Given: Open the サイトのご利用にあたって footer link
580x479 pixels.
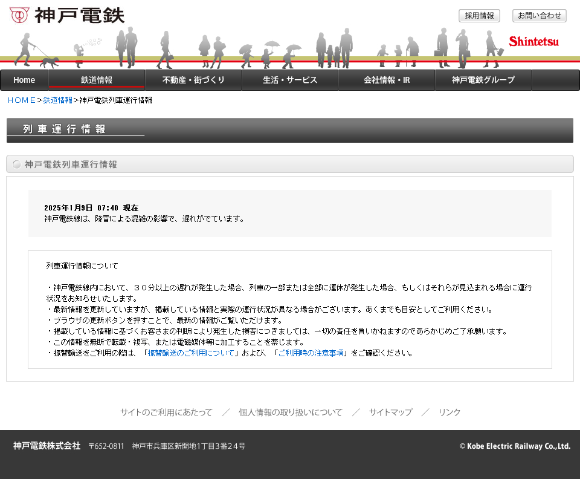Looking at the screenshot, I should click(x=166, y=412).
